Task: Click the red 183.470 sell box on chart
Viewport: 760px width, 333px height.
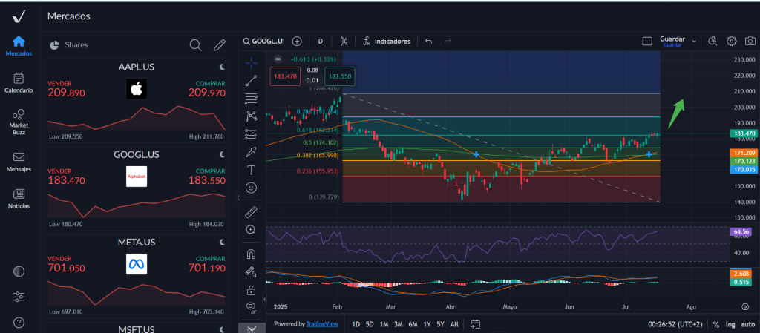Action: click(284, 76)
